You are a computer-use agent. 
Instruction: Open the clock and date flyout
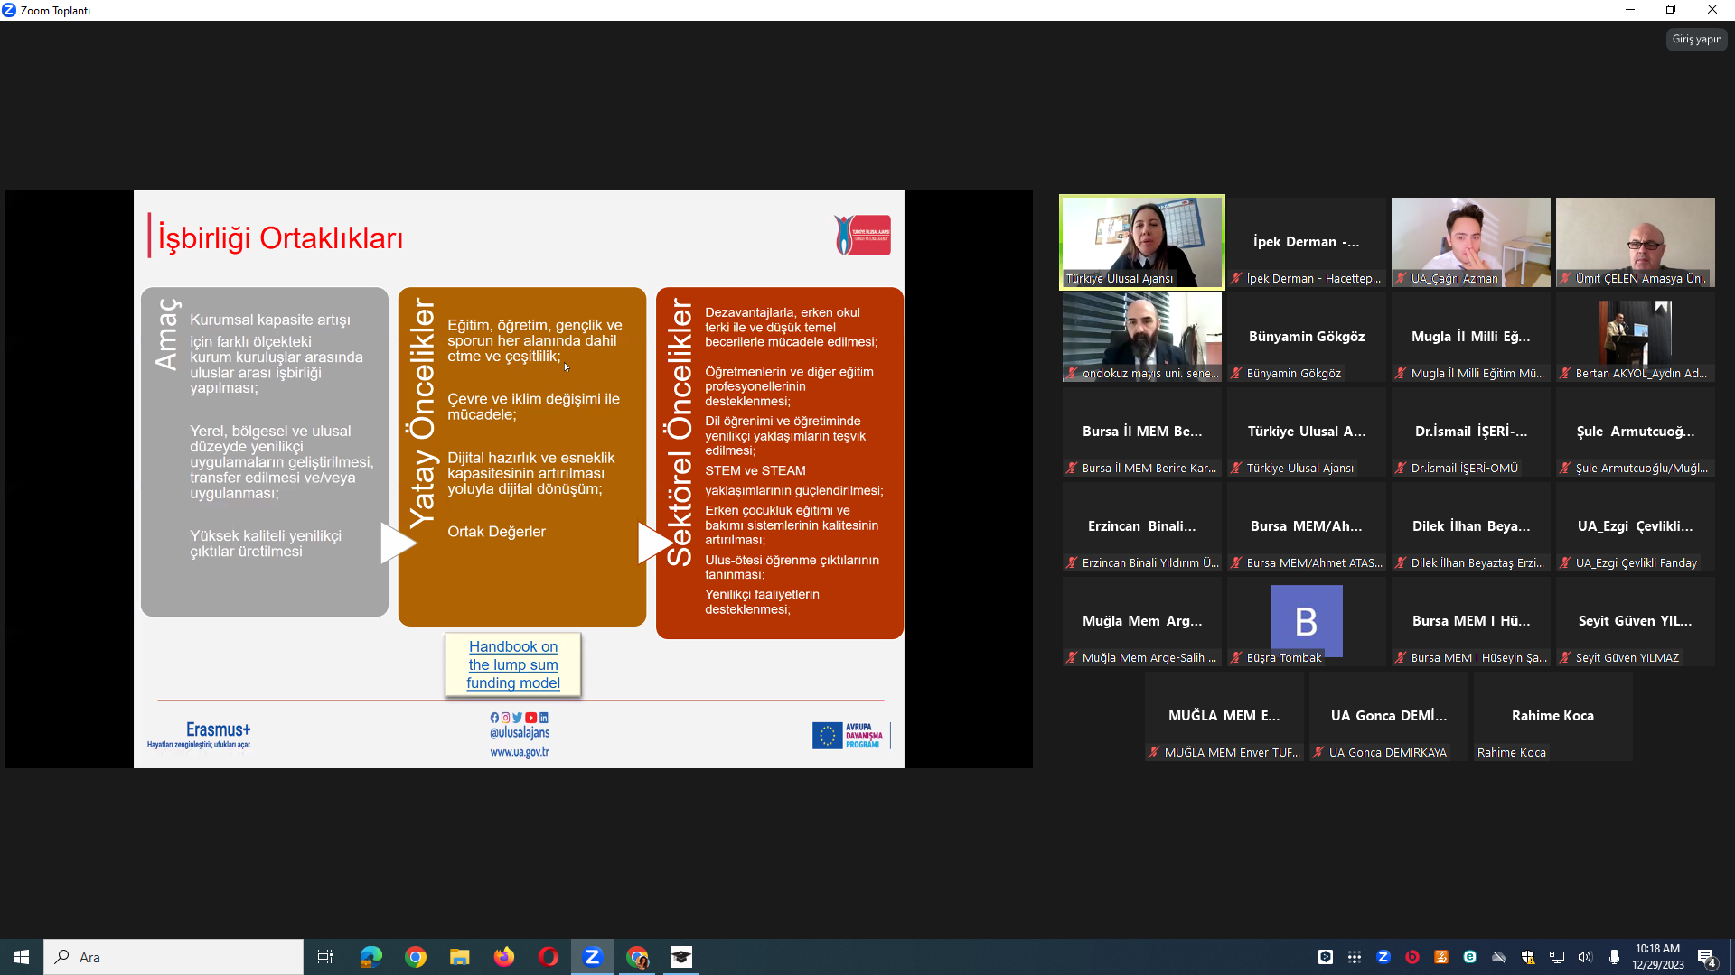pyautogui.click(x=1657, y=957)
